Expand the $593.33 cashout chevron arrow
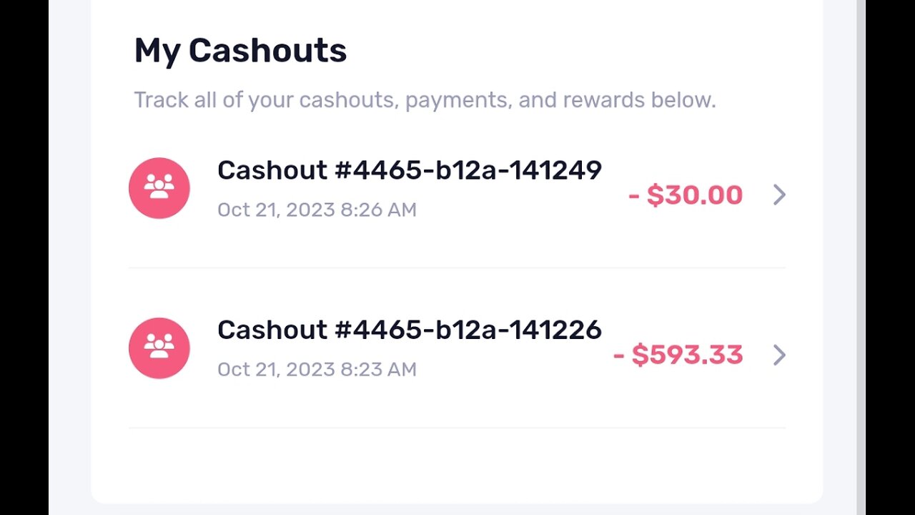 click(779, 355)
